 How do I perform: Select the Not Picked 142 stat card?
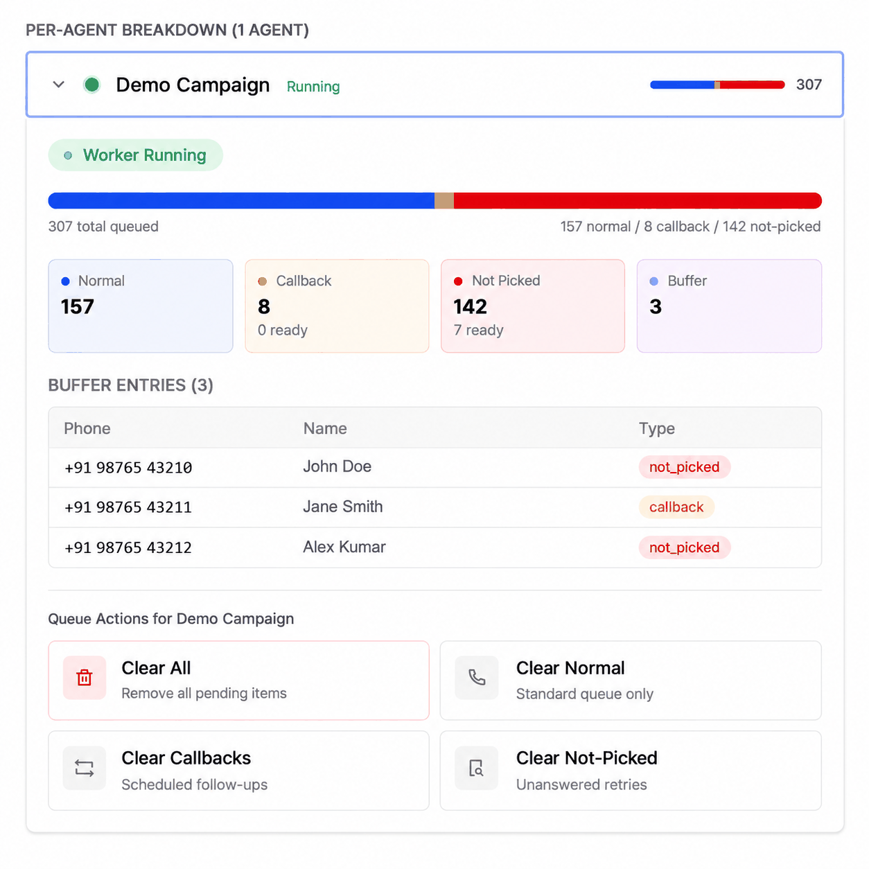pos(533,306)
